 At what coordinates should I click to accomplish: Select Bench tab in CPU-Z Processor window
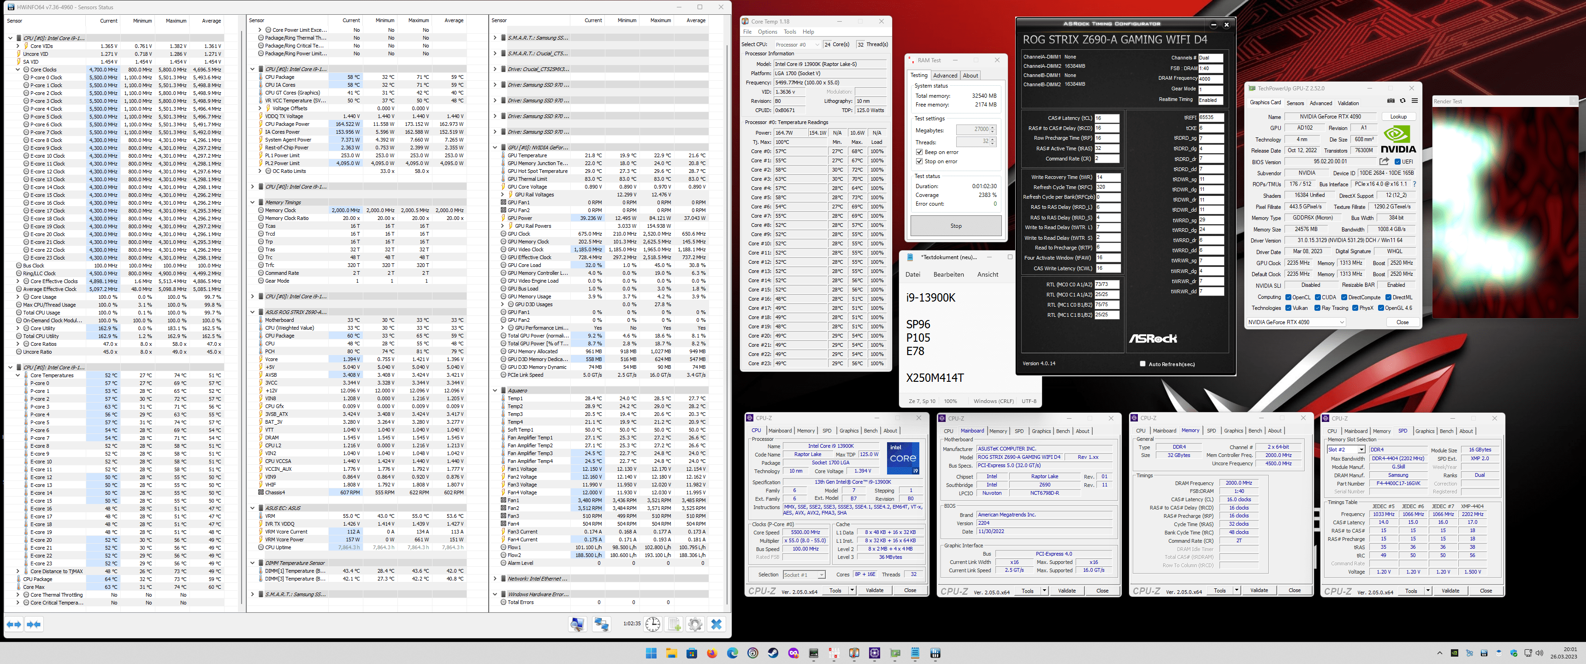tap(870, 431)
